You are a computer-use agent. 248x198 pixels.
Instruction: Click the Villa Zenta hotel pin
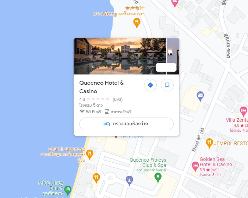pyautogui.click(x=243, y=112)
